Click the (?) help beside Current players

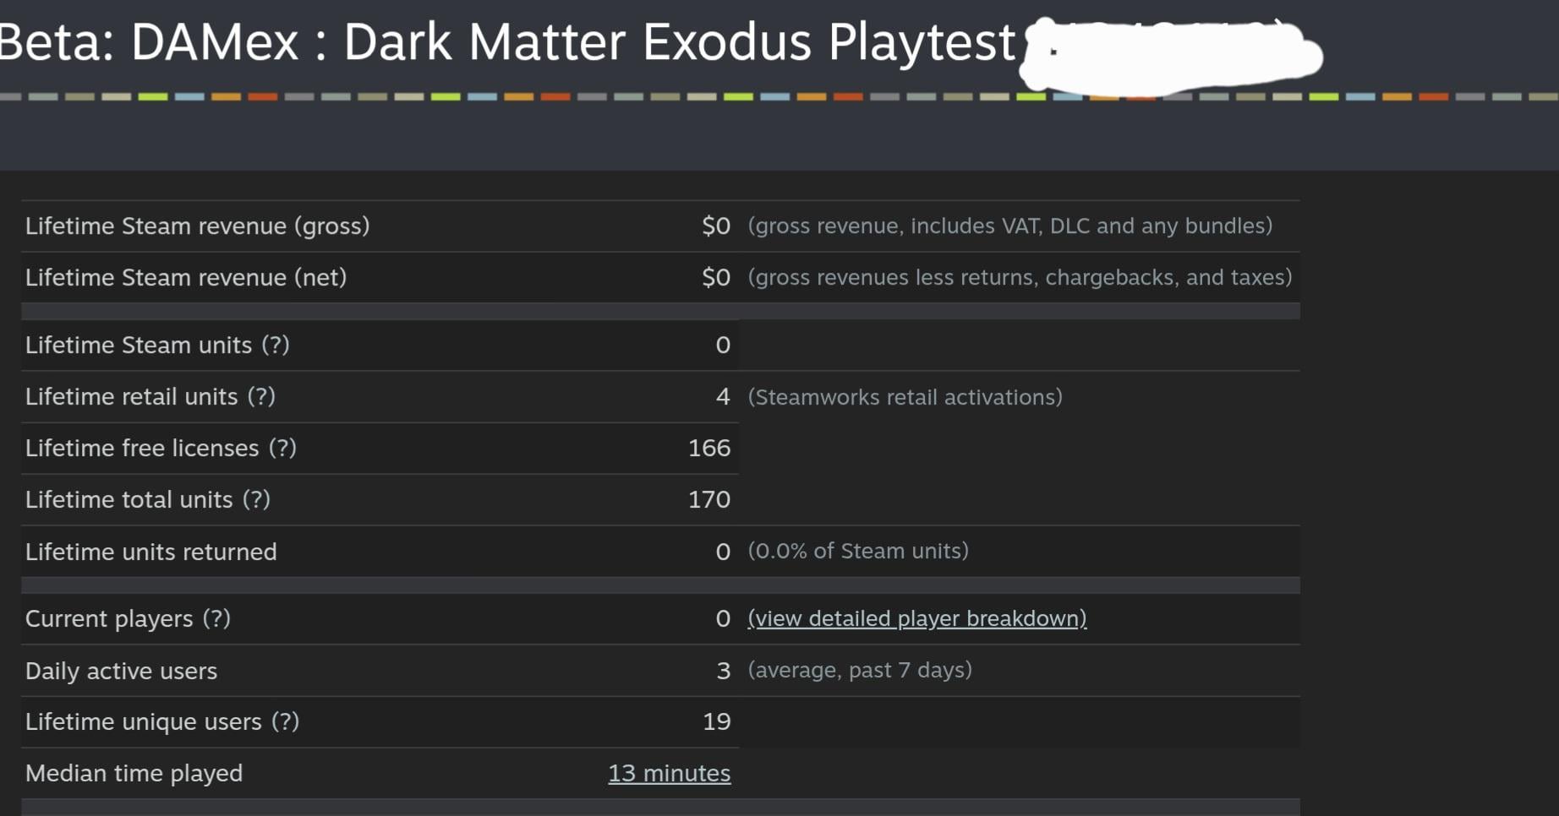(216, 618)
